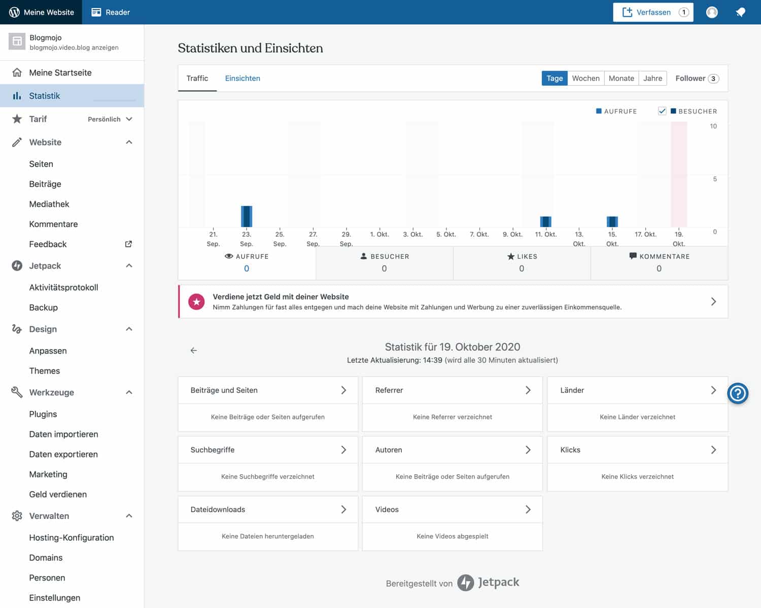The width and height of the screenshot is (761, 608).
Task: Click the 23. Sep. bar in chart
Action: 247,216
